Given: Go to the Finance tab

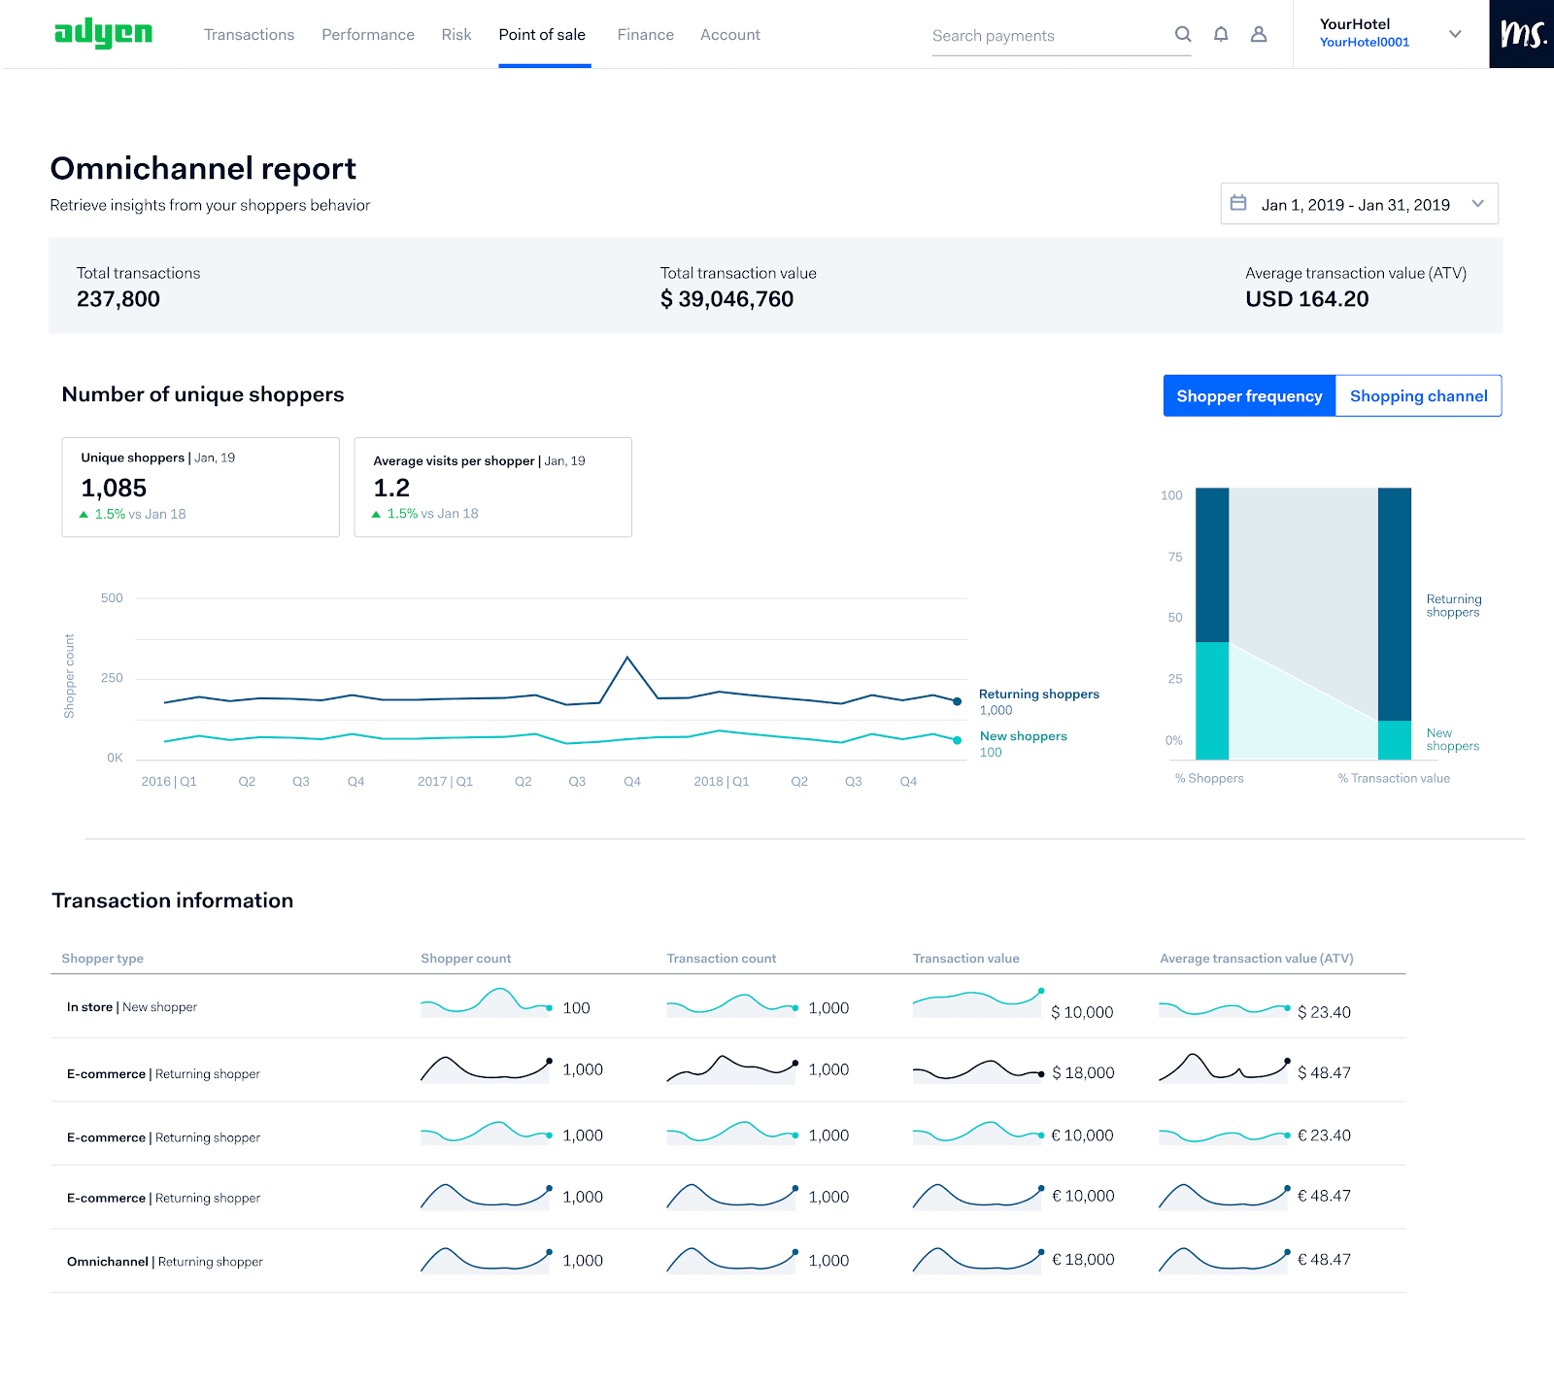Looking at the screenshot, I should pyautogui.click(x=645, y=35).
